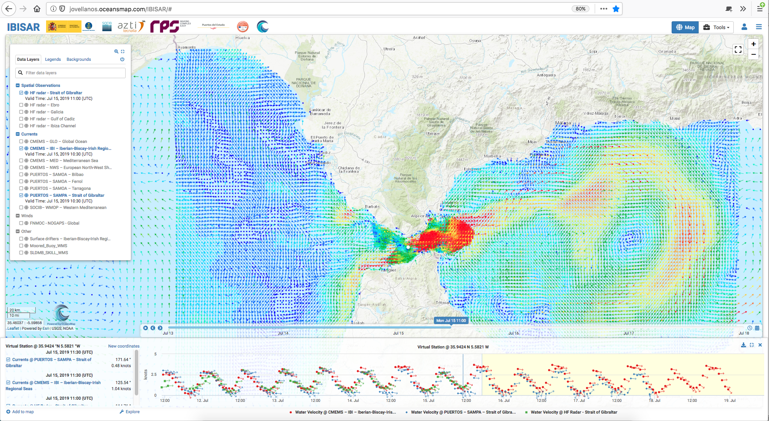Click Add to map
The image size is (769, 421).
coord(20,412)
